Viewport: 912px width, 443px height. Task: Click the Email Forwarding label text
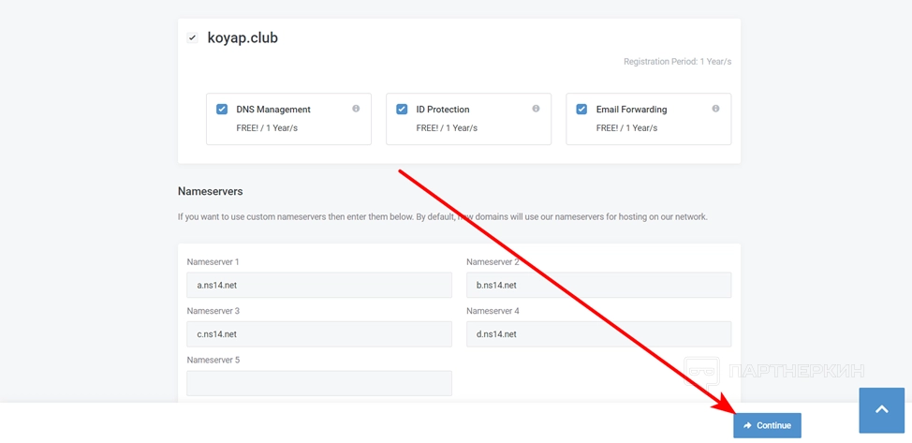(x=631, y=110)
